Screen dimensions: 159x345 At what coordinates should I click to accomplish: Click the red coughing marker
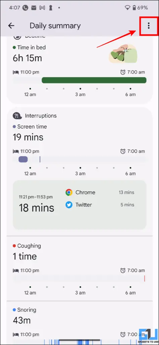click(145, 279)
